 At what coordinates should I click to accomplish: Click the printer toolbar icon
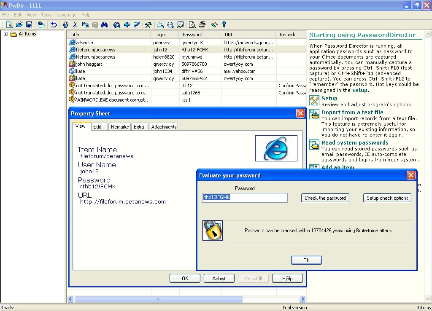click(202, 25)
